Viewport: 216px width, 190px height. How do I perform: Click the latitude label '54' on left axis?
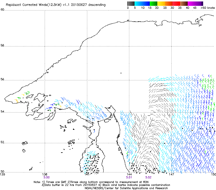point(2,111)
